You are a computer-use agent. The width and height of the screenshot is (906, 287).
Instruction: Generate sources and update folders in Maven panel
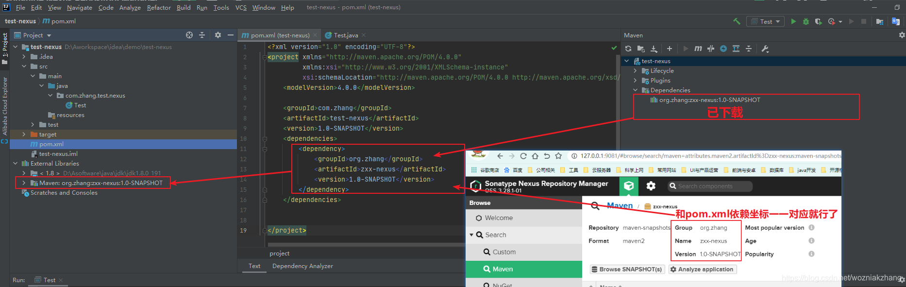[641, 49]
